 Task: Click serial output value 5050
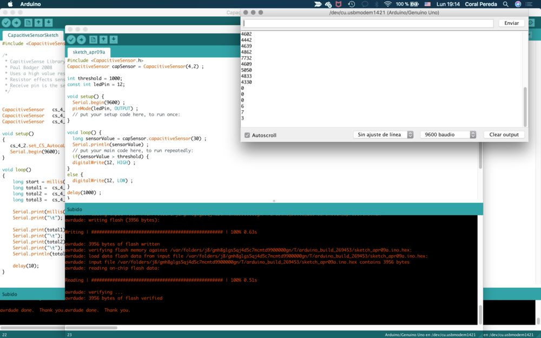point(246,70)
